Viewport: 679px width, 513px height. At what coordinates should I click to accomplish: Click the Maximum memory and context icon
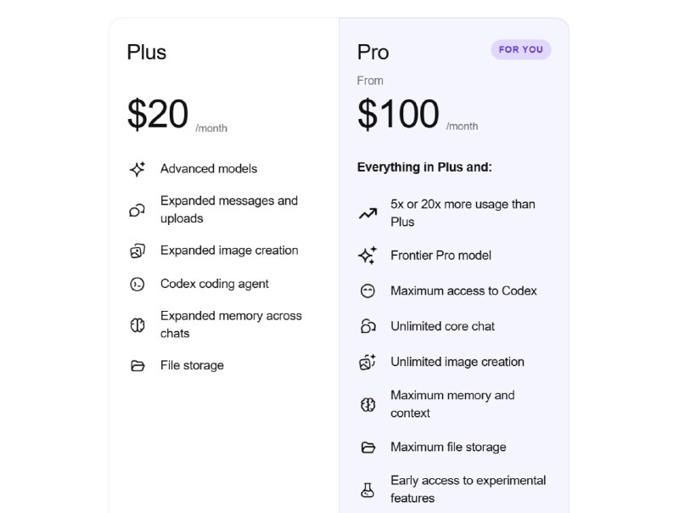tap(367, 404)
